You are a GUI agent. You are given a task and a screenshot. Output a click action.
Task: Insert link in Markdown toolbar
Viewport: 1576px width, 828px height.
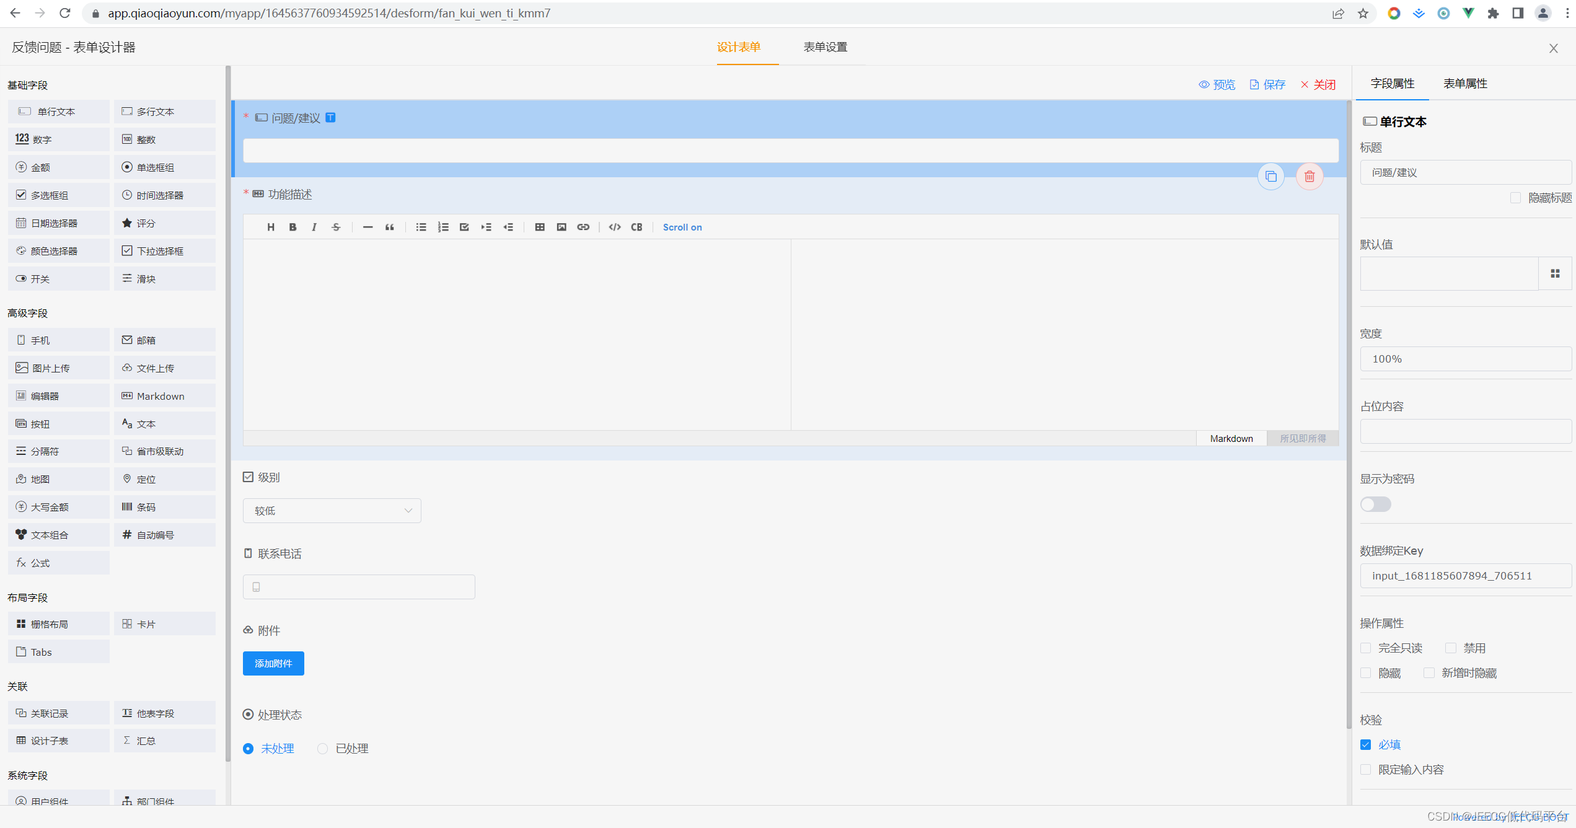click(583, 227)
